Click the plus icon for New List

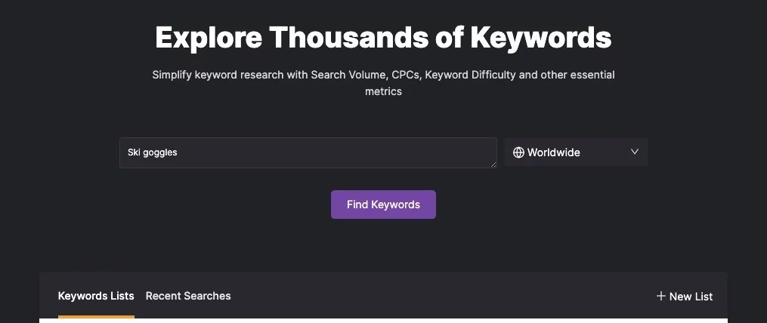click(661, 296)
